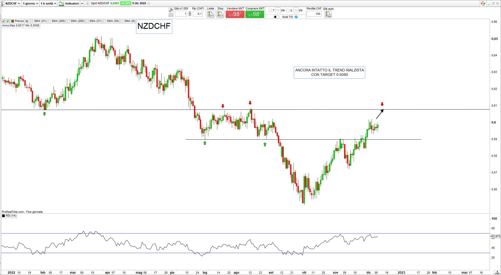Click the Multi T/S help bubble icon
The height and width of the screenshot is (275, 501).
[296, 17]
